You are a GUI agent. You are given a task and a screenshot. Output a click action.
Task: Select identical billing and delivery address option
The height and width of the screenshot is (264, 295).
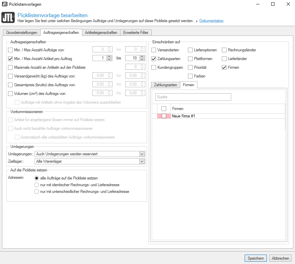pos(37,185)
